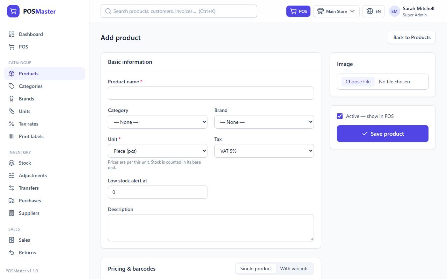
Task: Open the Category dropdown
Action: 157,122
